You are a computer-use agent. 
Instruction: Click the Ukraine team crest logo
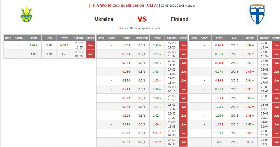coord(26,15)
